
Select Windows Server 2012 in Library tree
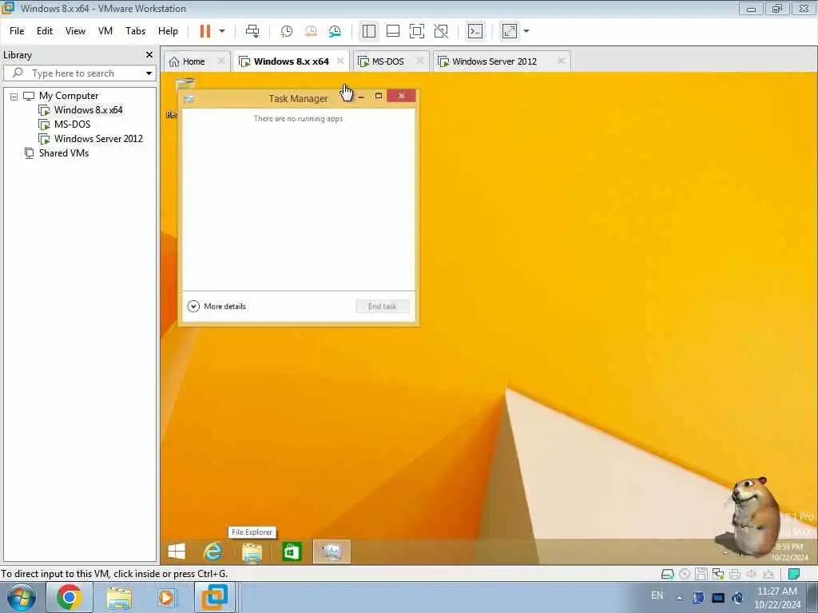pyautogui.click(x=98, y=139)
